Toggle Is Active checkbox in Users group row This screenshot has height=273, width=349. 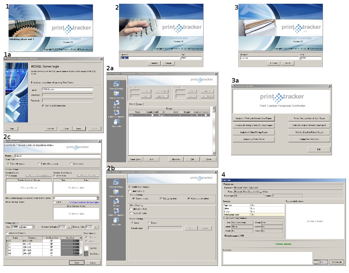197,115
